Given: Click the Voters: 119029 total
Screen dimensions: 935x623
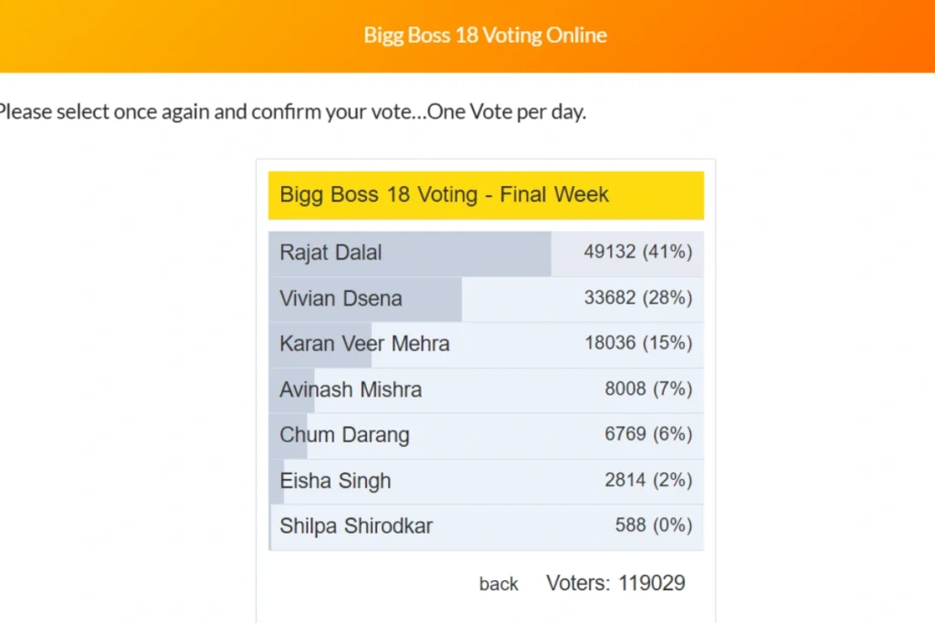Looking at the screenshot, I should 615,583.
